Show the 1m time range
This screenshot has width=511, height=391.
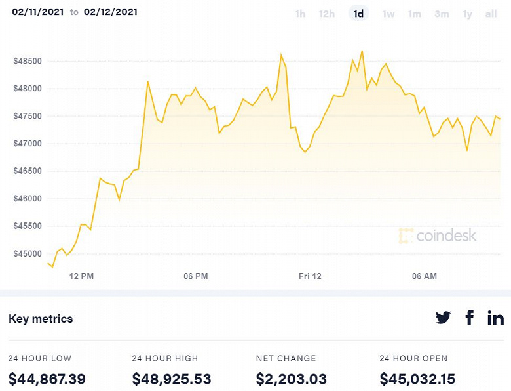(x=414, y=14)
